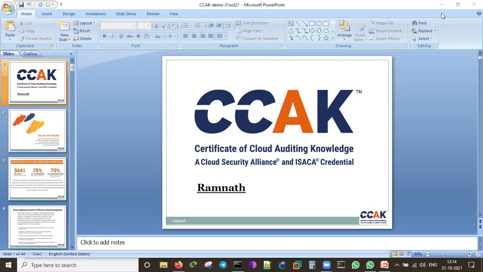Redo the last action
Image resolution: width=483 pixels, height=272 pixels.
[x=40, y=5]
